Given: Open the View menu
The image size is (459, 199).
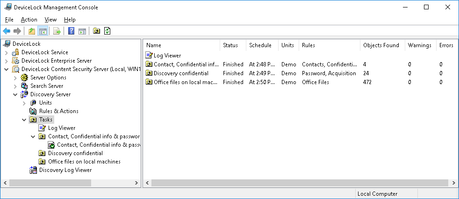Looking at the screenshot, I should (50, 20).
